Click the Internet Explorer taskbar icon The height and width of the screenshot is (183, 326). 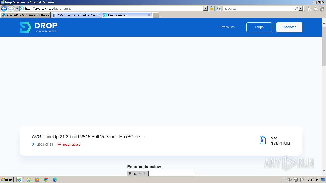pos(19,180)
